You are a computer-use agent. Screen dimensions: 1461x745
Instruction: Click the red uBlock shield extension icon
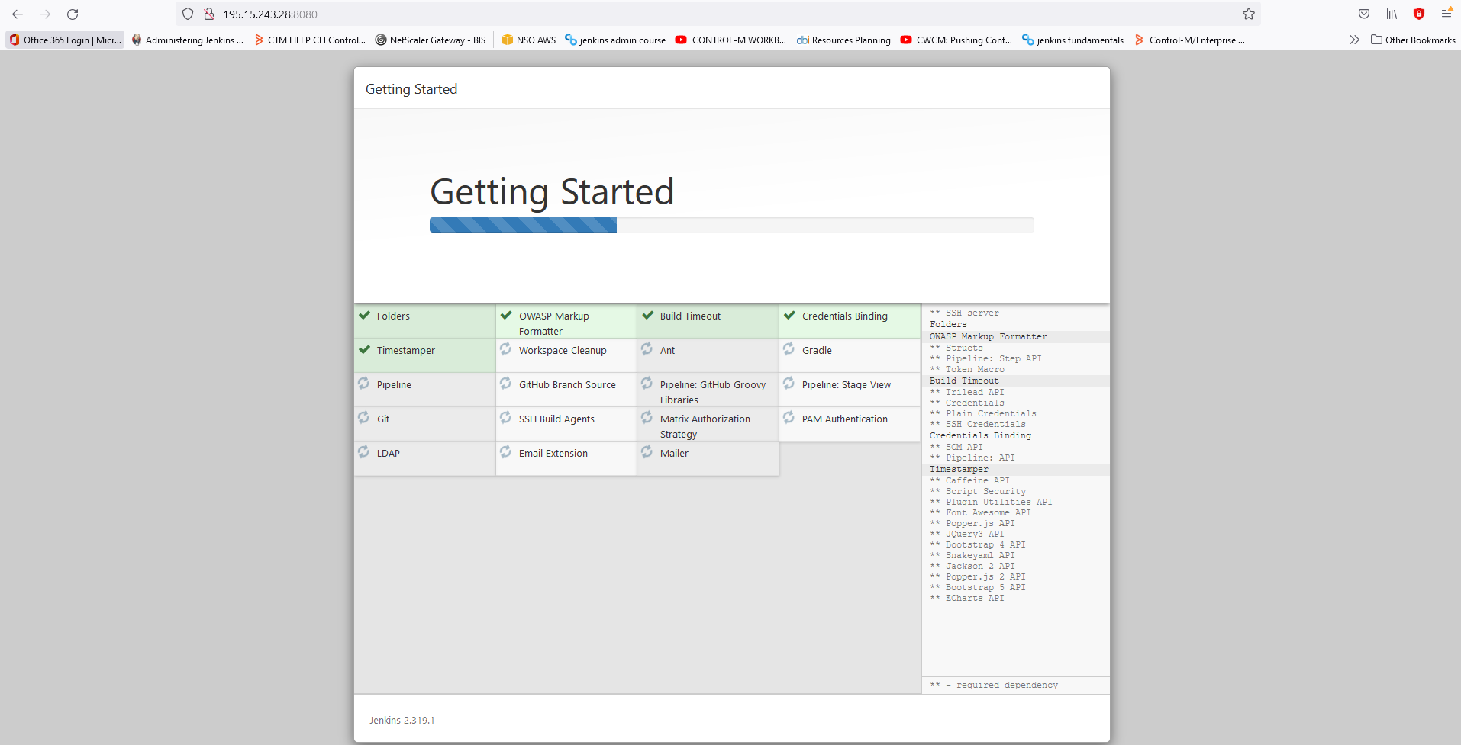pos(1419,14)
